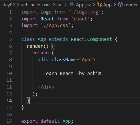Click the opening '<div' tag on line 8
The height and width of the screenshot is (125, 140).
coord(43,60)
